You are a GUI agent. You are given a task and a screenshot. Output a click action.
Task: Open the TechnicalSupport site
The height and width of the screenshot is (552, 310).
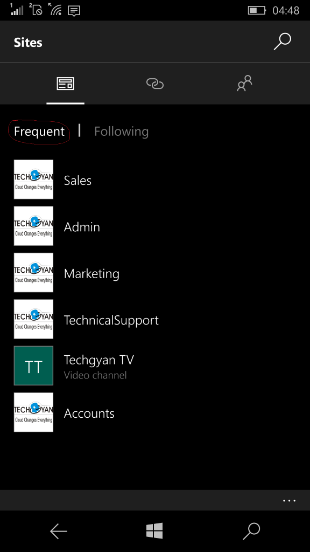[111, 319]
